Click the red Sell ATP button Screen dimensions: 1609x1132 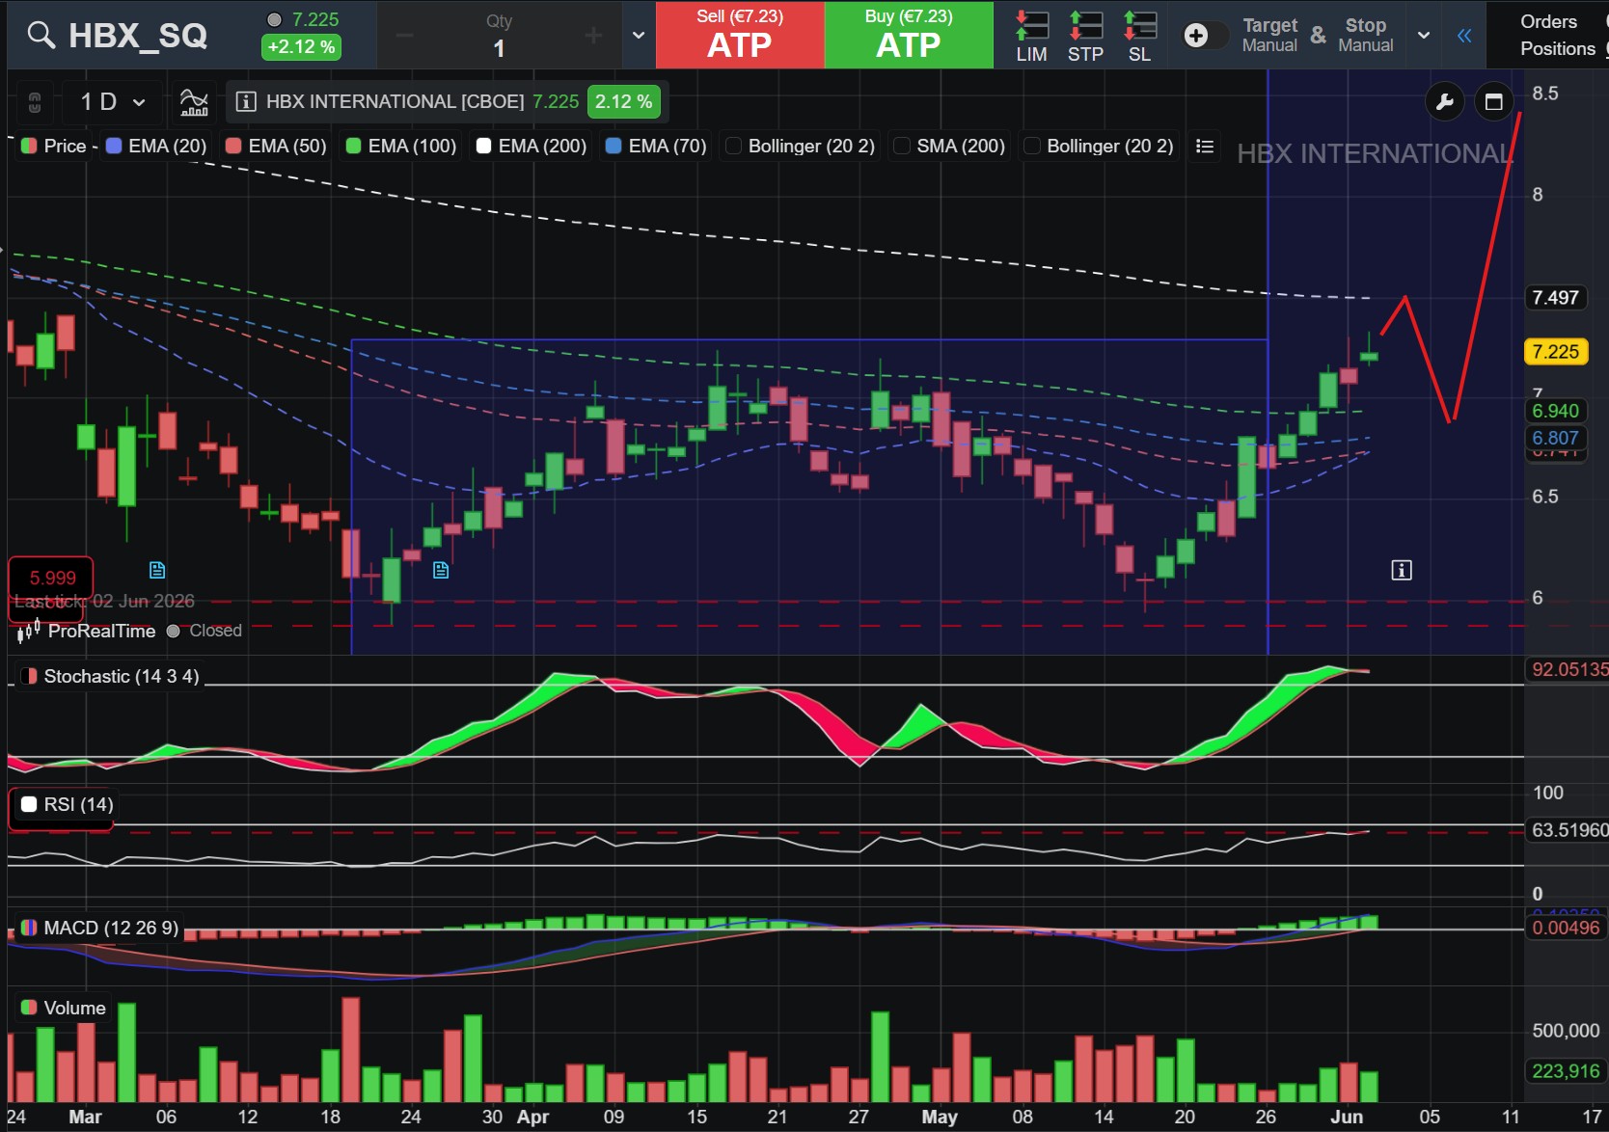(x=740, y=35)
